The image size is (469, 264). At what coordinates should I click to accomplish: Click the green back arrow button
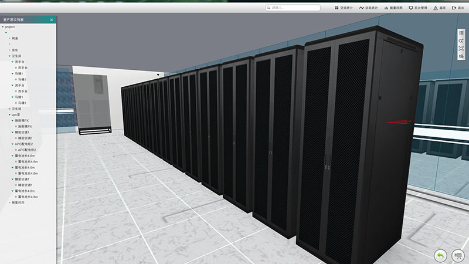(x=440, y=255)
